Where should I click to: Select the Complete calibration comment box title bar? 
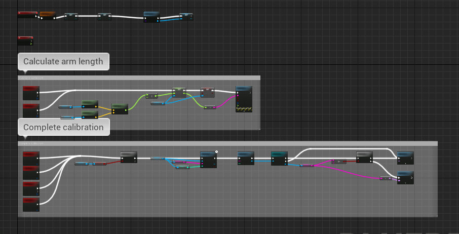(227, 143)
